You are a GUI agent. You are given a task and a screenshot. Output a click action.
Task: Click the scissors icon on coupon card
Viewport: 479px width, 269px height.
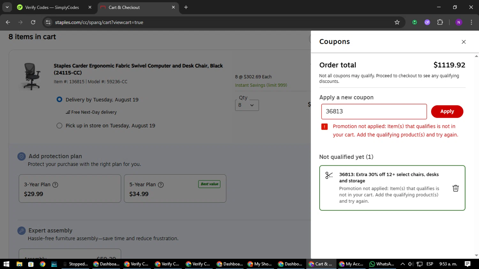(329, 175)
